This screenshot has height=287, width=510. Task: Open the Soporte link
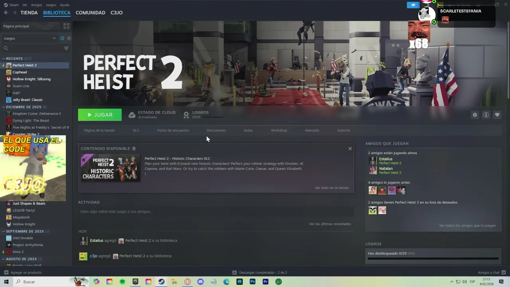point(343,130)
